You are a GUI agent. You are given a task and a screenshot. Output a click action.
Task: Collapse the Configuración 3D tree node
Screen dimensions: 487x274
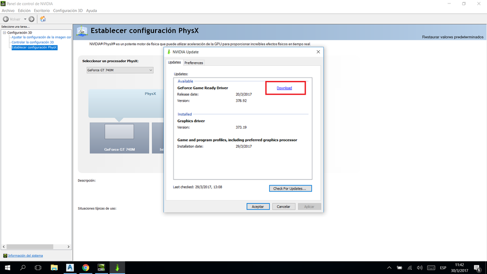(x=4, y=33)
